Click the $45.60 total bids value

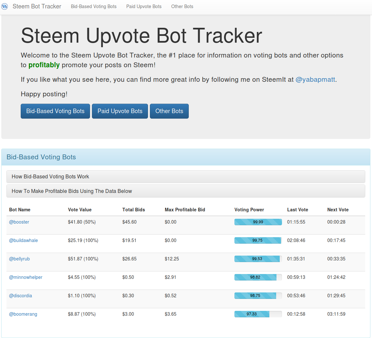coord(129,222)
